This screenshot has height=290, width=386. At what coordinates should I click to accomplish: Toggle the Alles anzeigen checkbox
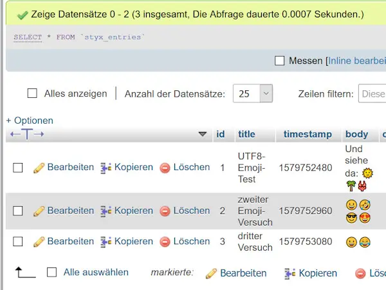point(32,93)
